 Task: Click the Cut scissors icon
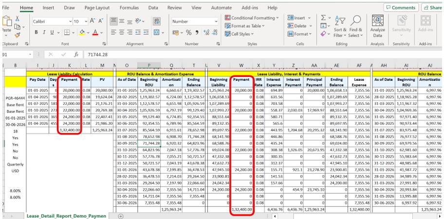[17, 18]
